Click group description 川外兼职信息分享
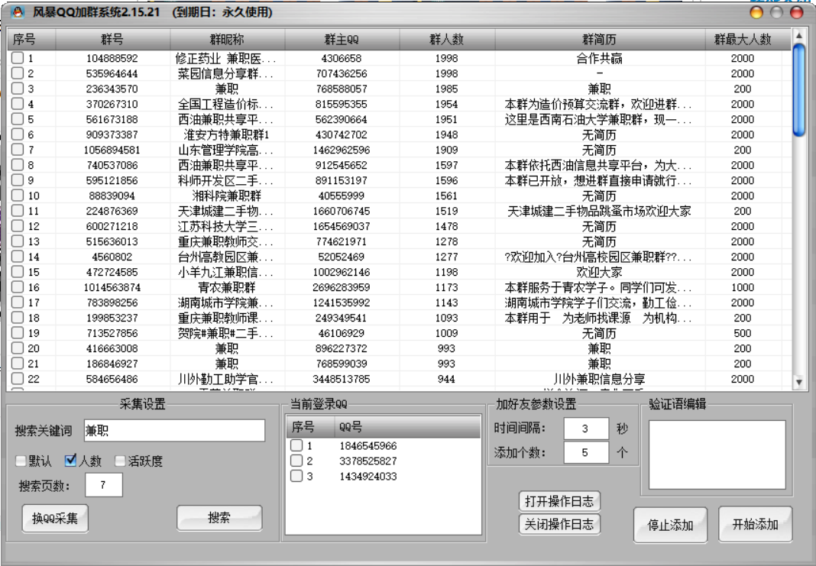This screenshot has width=816, height=566. click(600, 379)
